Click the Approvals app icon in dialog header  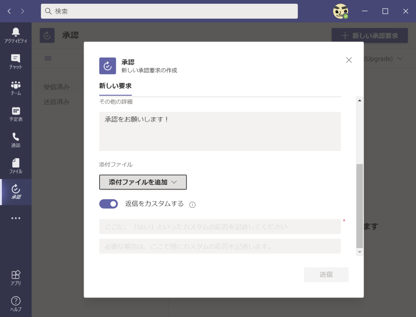point(107,66)
